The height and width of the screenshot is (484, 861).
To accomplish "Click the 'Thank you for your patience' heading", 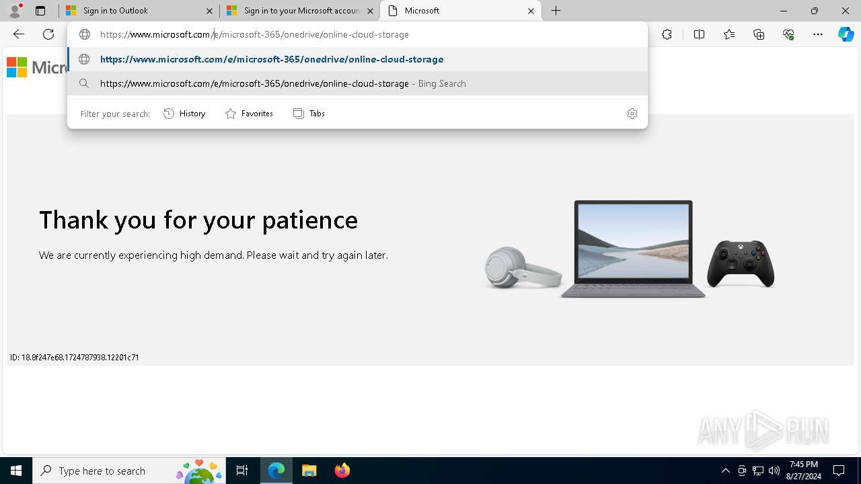I will [198, 220].
